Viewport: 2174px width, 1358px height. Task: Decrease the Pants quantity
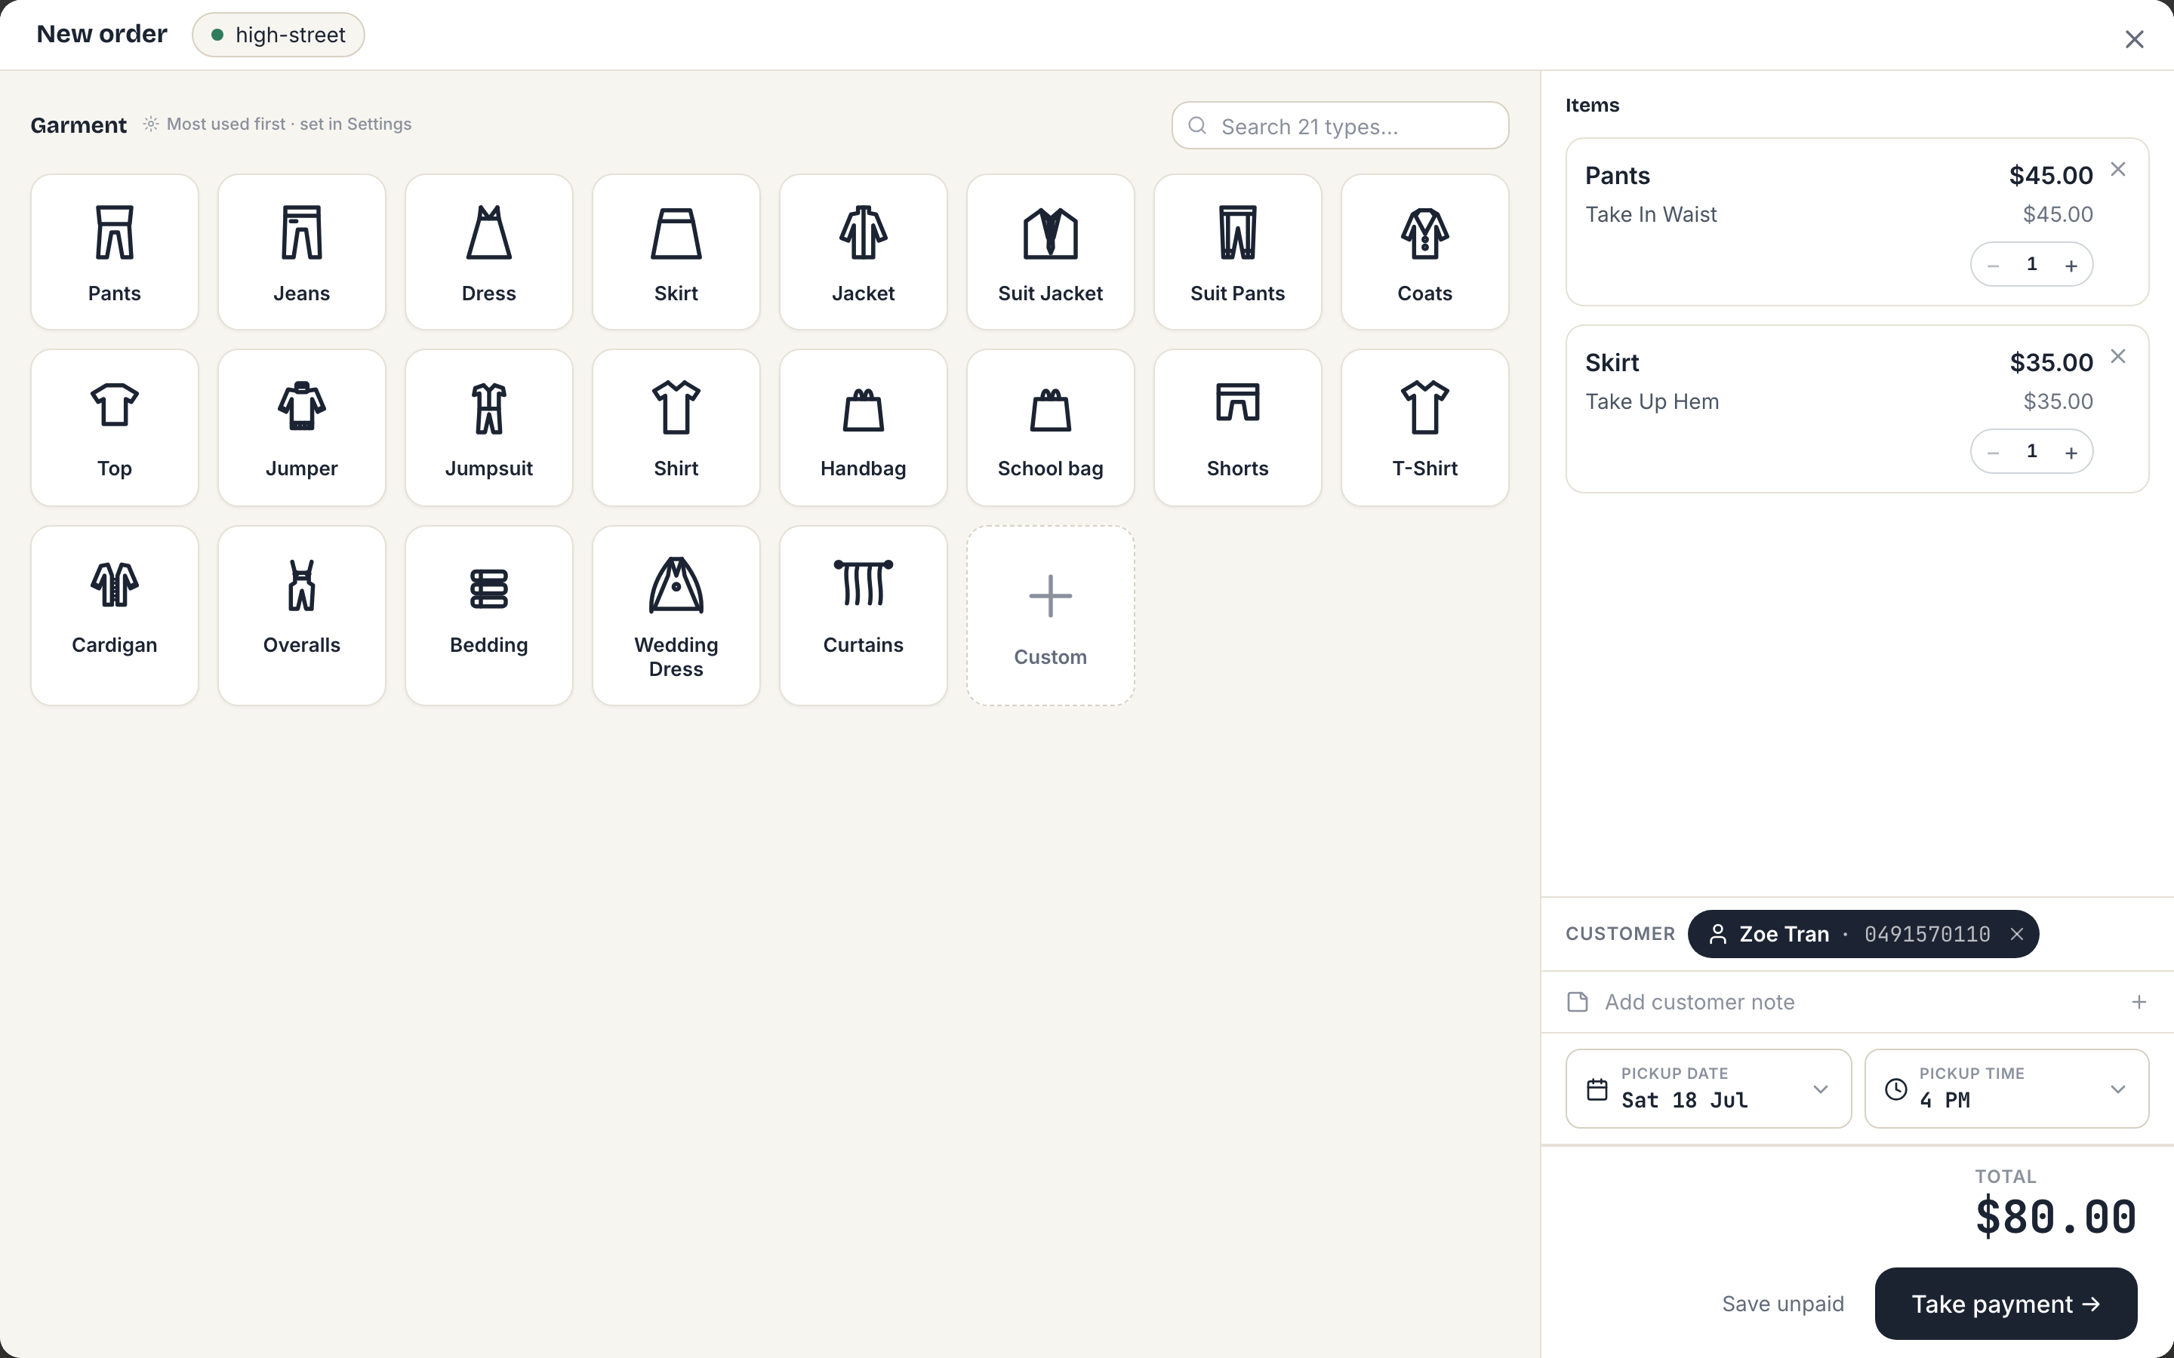point(1993,265)
